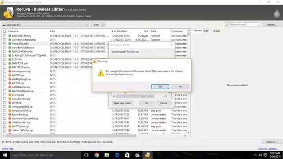
Task: Click the Recuva taskbar icon
Action: [147, 155]
